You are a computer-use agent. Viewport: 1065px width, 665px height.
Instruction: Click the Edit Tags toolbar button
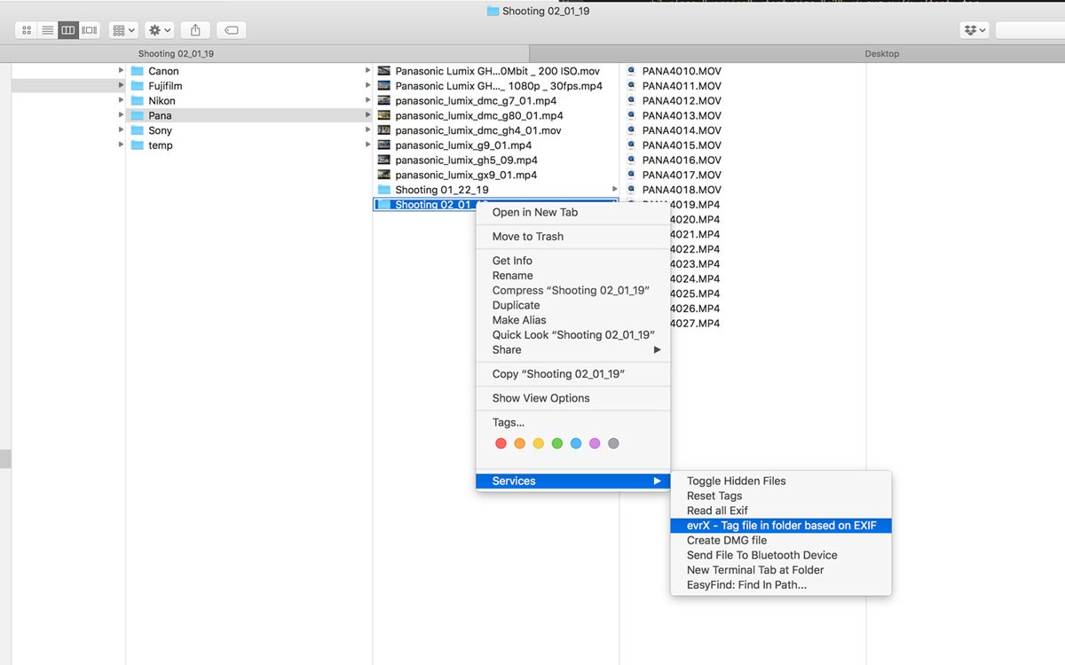point(231,30)
